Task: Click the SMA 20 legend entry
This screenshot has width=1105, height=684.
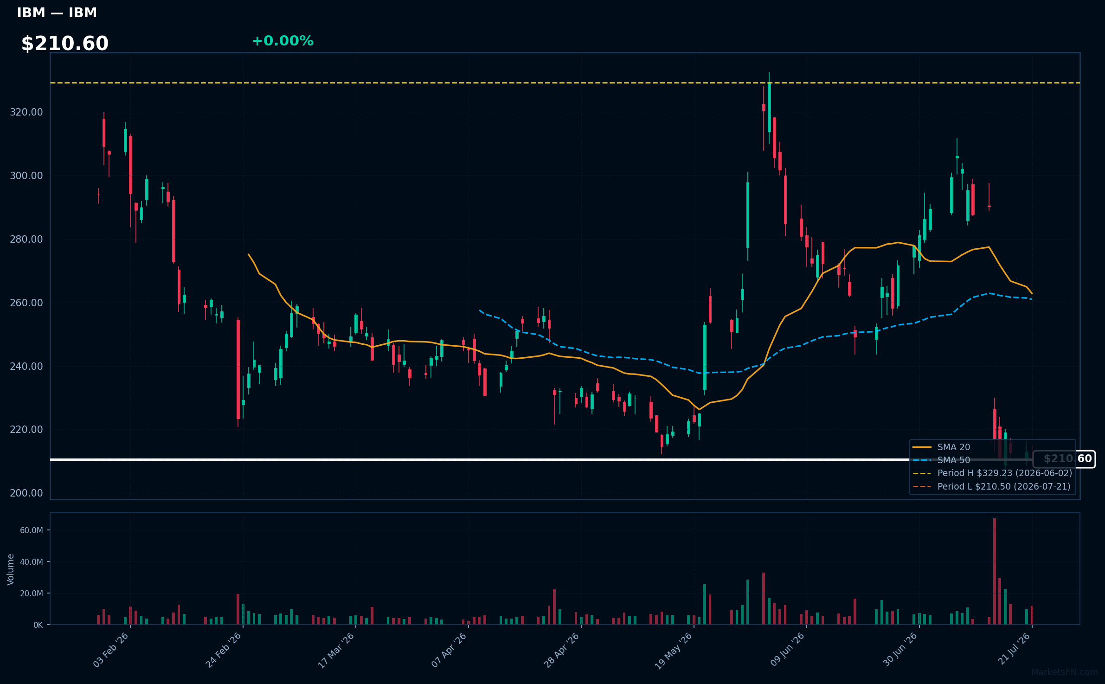Action: pos(942,447)
